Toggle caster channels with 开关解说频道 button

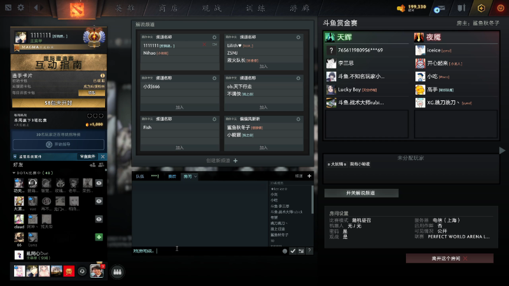(x=361, y=193)
